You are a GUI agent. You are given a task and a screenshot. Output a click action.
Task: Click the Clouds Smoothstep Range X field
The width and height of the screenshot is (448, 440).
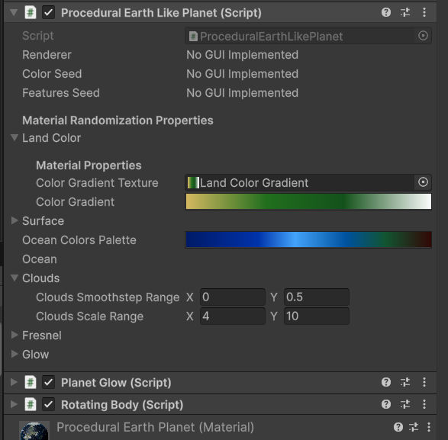pyautogui.click(x=233, y=297)
